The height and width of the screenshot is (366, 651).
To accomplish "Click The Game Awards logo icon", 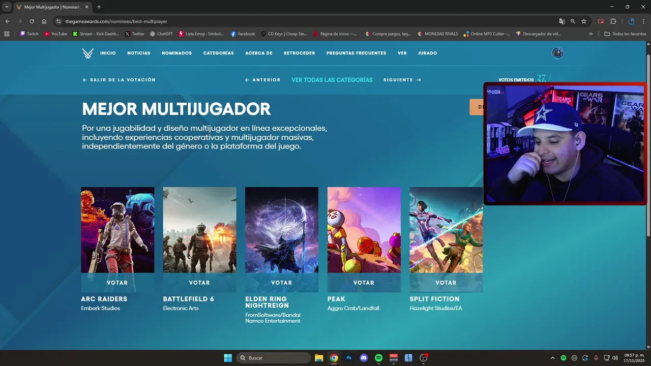I will coord(88,53).
